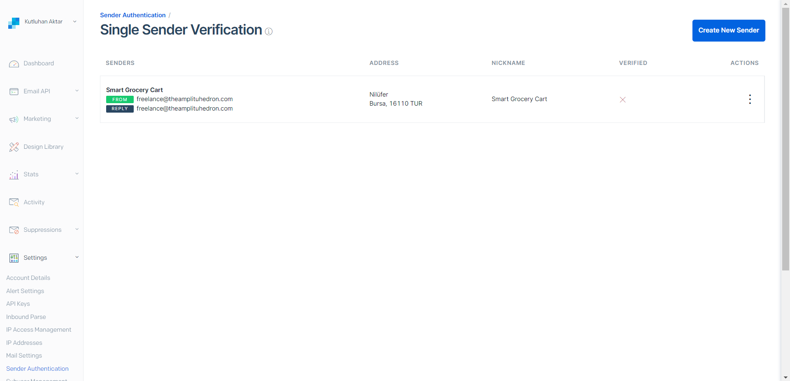Viewport: 790px width, 381px height.
Task: Expand the Kutluhan Aktar account dropdown
Action: tap(74, 22)
